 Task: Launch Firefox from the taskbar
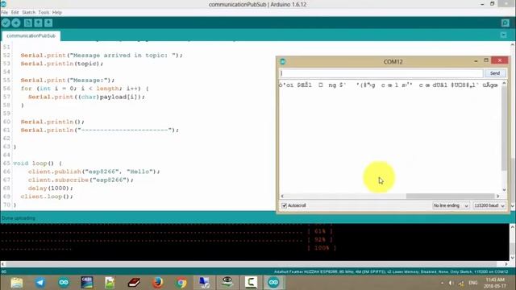click(x=158, y=283)
